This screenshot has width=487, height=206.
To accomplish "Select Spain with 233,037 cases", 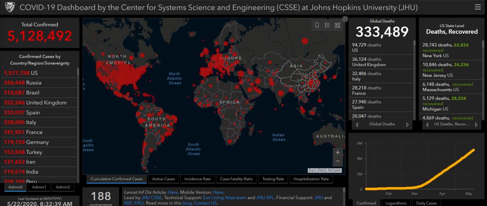I will coord(39,112).
